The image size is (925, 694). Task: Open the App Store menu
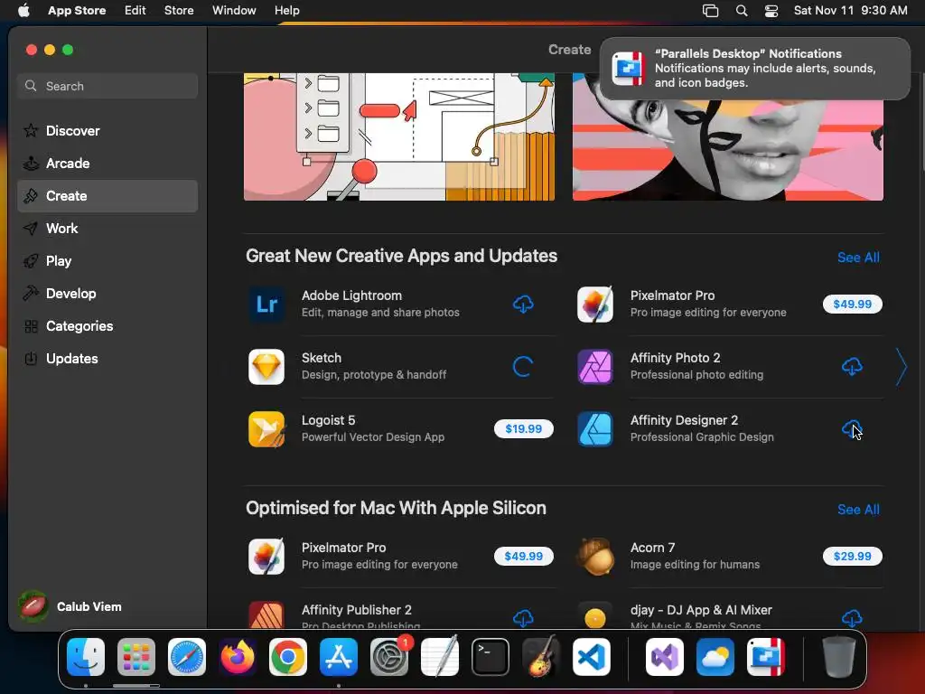pos(77,10)
